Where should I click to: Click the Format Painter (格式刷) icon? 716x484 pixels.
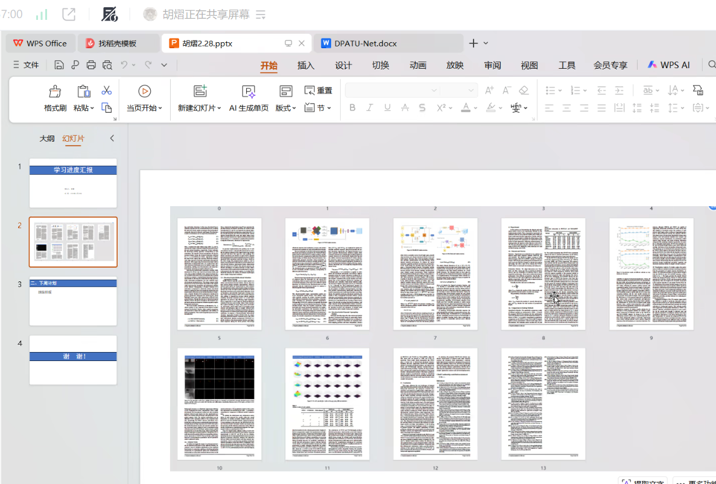pyautogui.click(x=55, y=92)
